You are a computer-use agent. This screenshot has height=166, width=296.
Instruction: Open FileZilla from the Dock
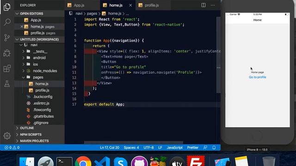point(196,161)
